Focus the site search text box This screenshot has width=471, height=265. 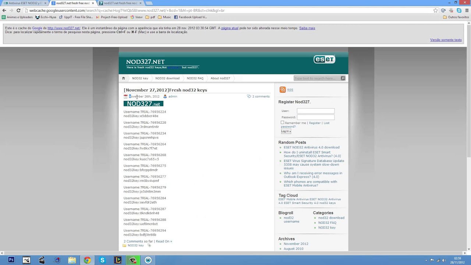317,78
